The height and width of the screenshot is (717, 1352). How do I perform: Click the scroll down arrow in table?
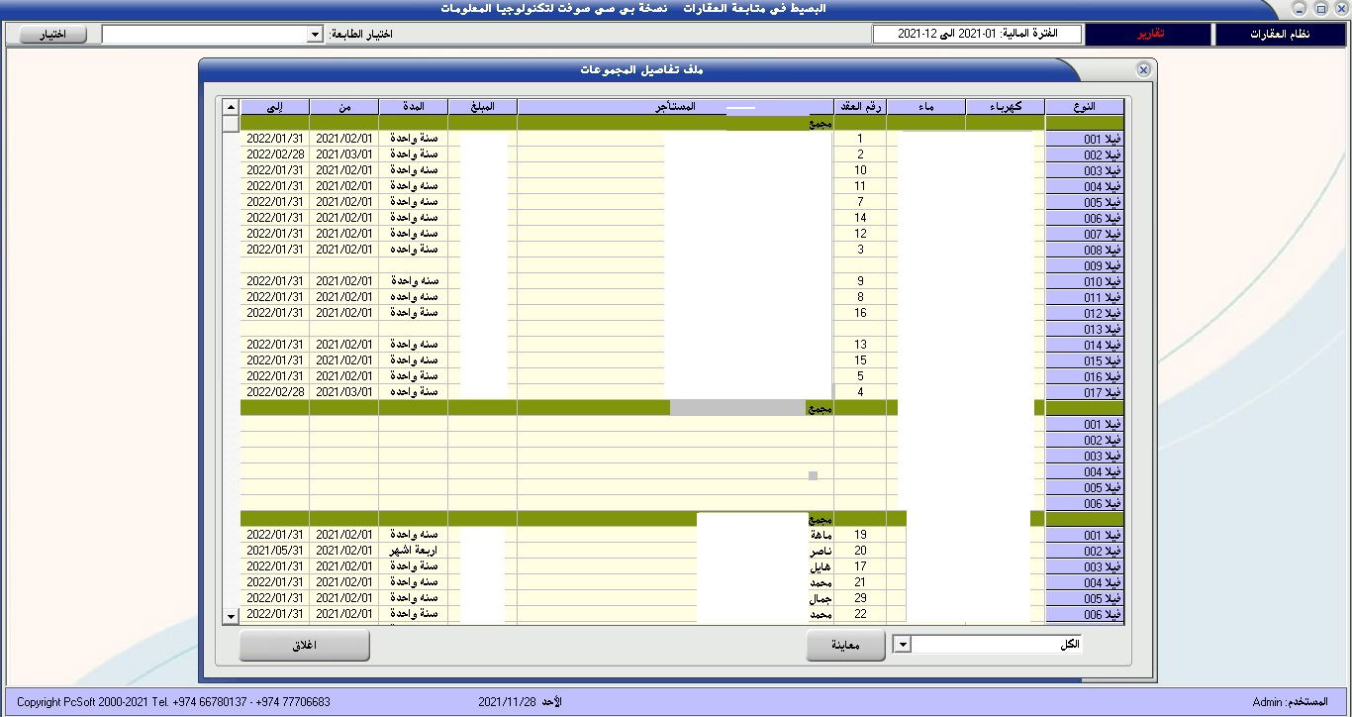coord(231,616)
